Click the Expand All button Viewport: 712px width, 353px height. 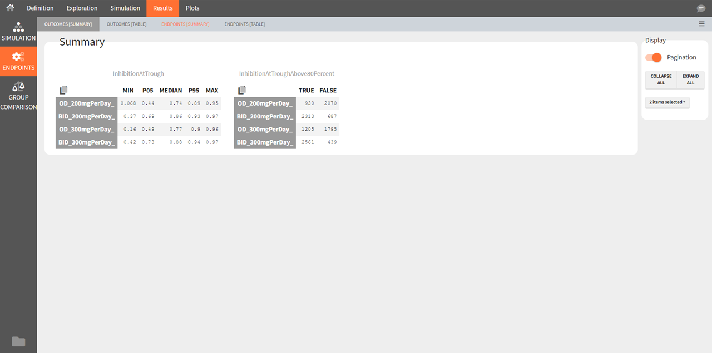pos(690,79)
